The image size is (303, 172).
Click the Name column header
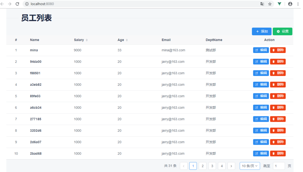coord(34,40)
